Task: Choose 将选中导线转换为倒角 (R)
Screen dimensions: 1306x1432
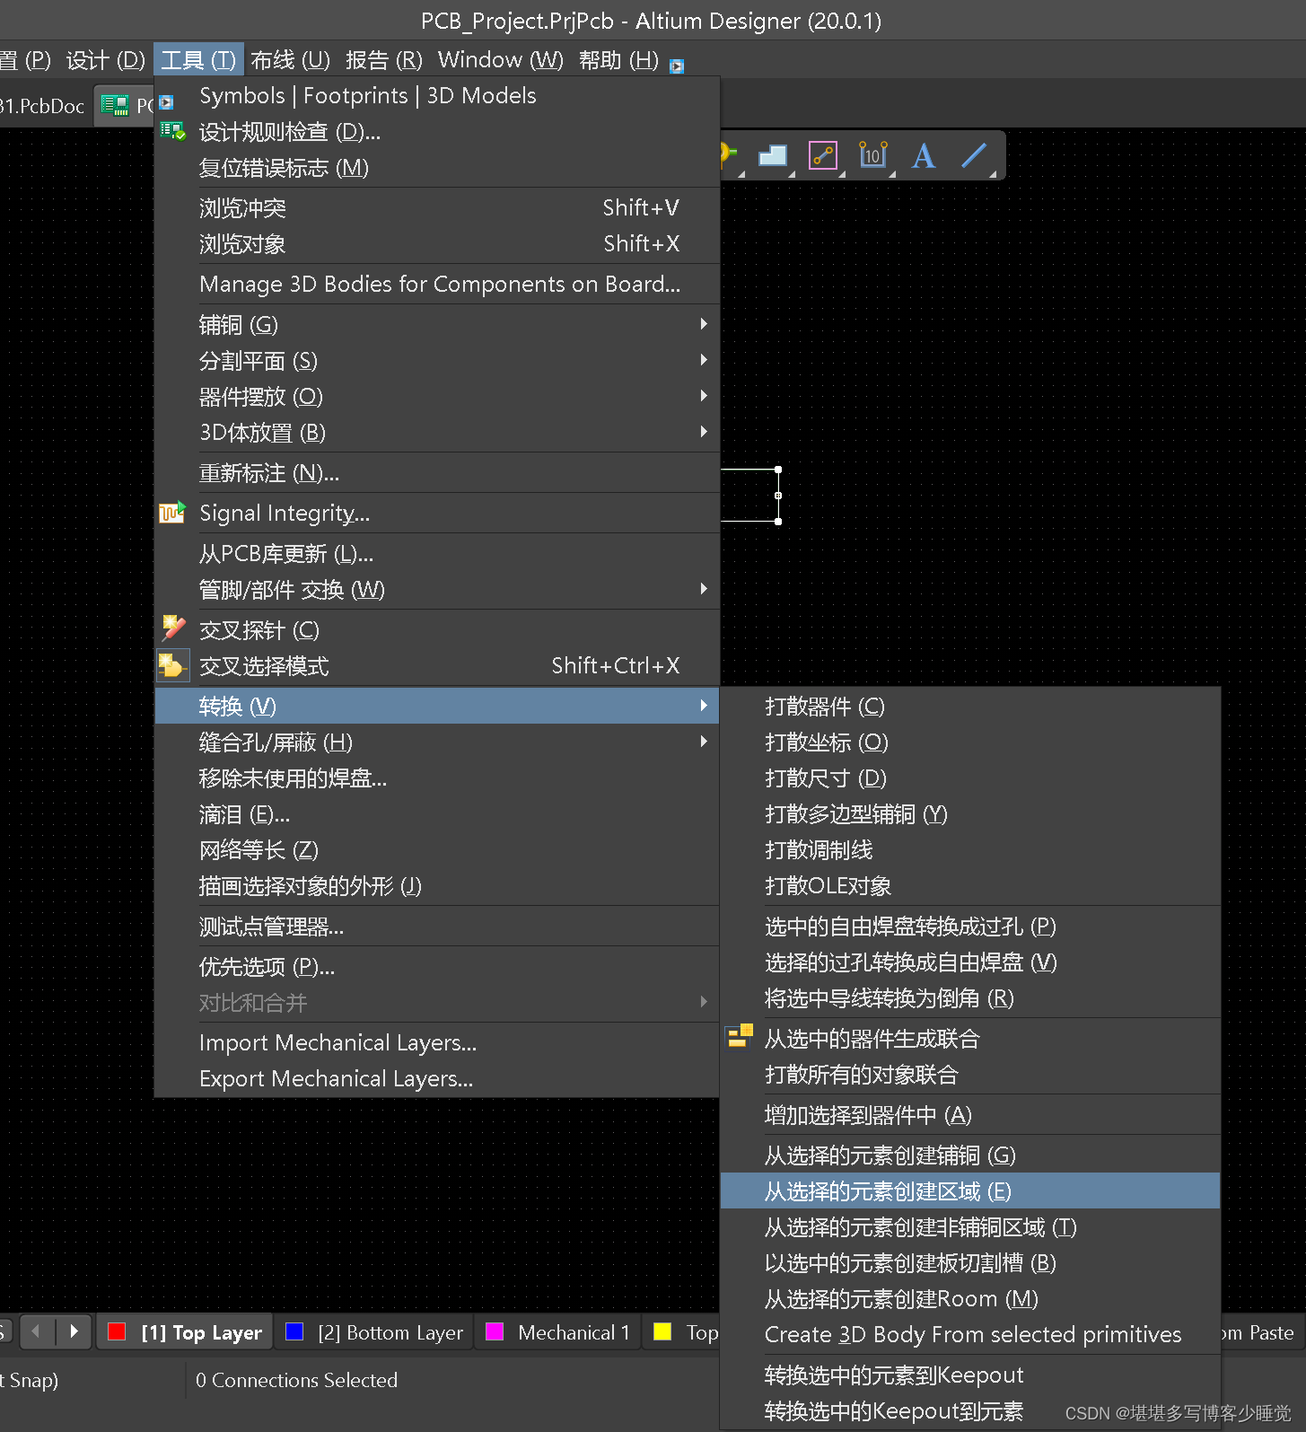Action: pyautogui.click(x=970, y=997)
